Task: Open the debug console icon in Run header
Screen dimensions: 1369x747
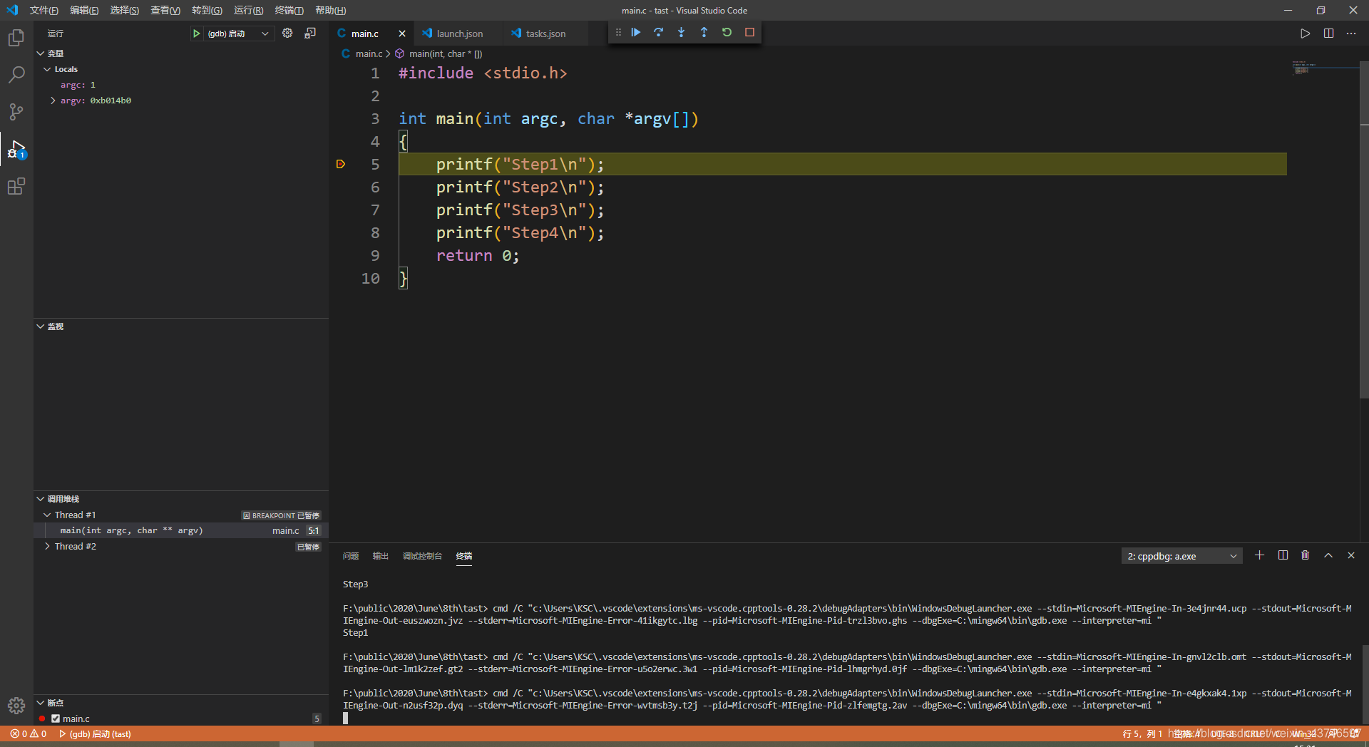Action: click(310, 33)
